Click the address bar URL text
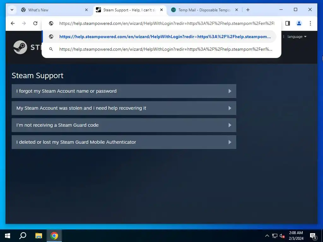Image resolution: width=323 pixels, height=242 pixels. pos(167,23)
